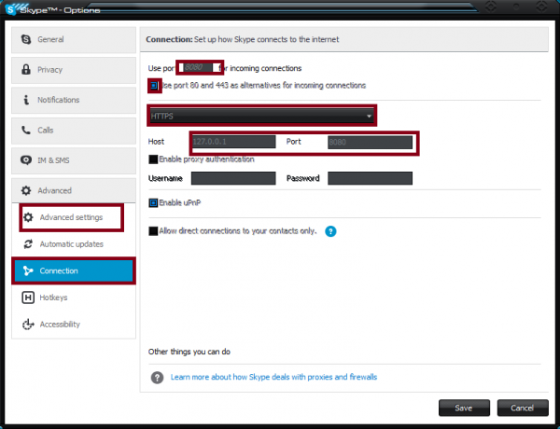Open the Privacy settings section
This screenshot has width=560, height=429.
(x=74, y=70)
